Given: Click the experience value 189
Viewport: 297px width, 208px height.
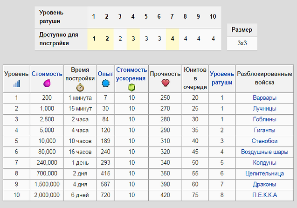Looking at the screenshot, I should click(x=105, y=141).
